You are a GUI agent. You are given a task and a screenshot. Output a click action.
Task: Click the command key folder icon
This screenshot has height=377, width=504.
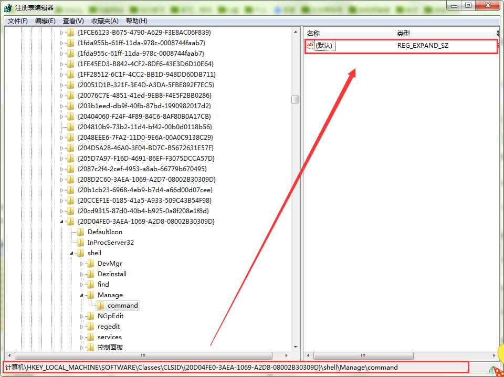coord(101,305)
